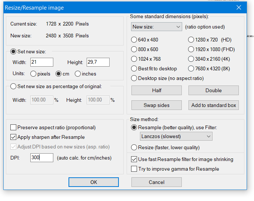
Task: Toggle Apply sharpen after Resample
Action: click(x=14, y=137)
